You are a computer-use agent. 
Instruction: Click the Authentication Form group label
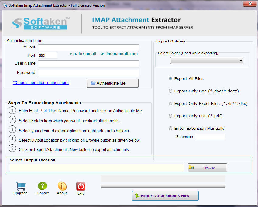tap(24, 40)
